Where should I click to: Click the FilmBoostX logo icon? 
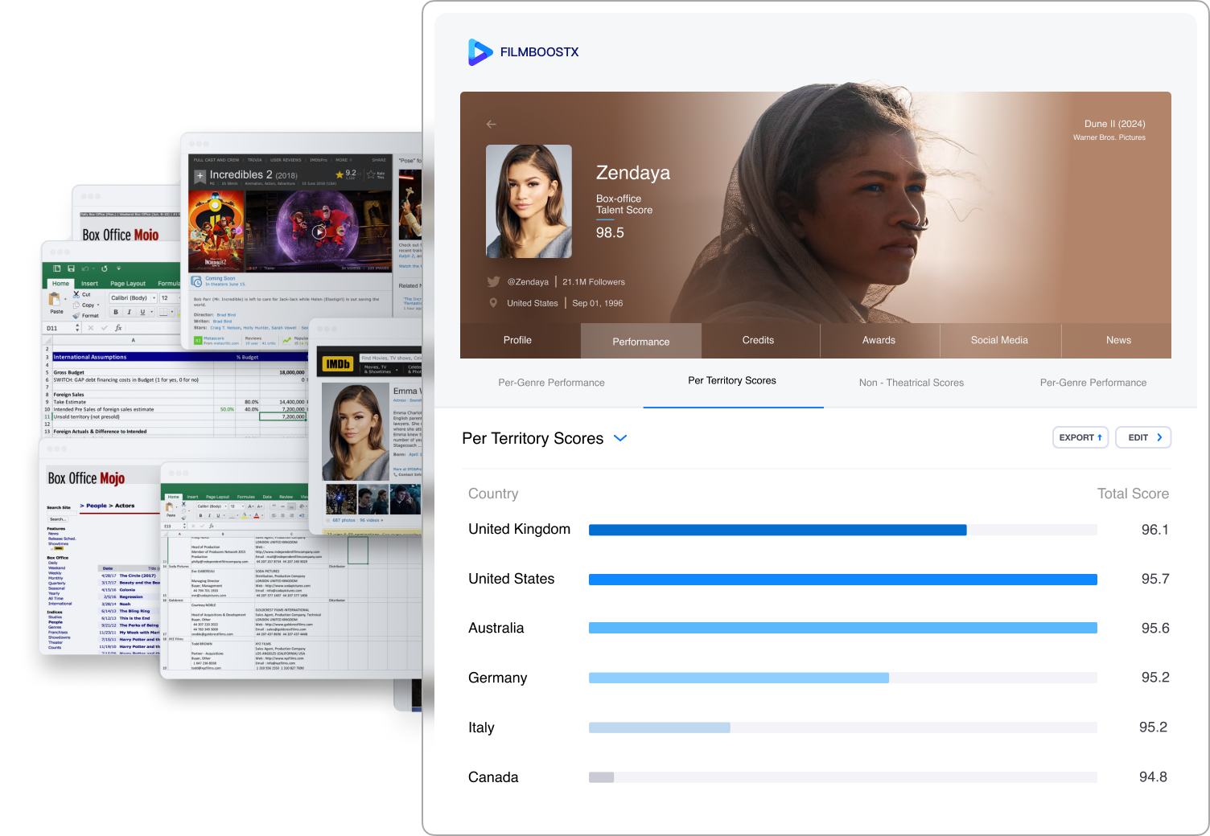(x=479, y=52)
